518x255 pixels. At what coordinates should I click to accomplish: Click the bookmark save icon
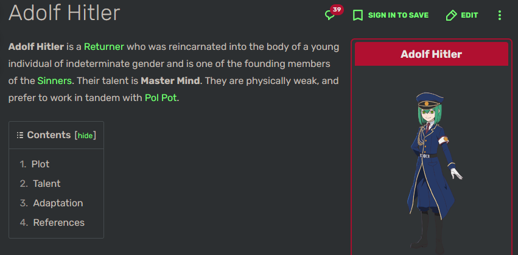(358, 15)
